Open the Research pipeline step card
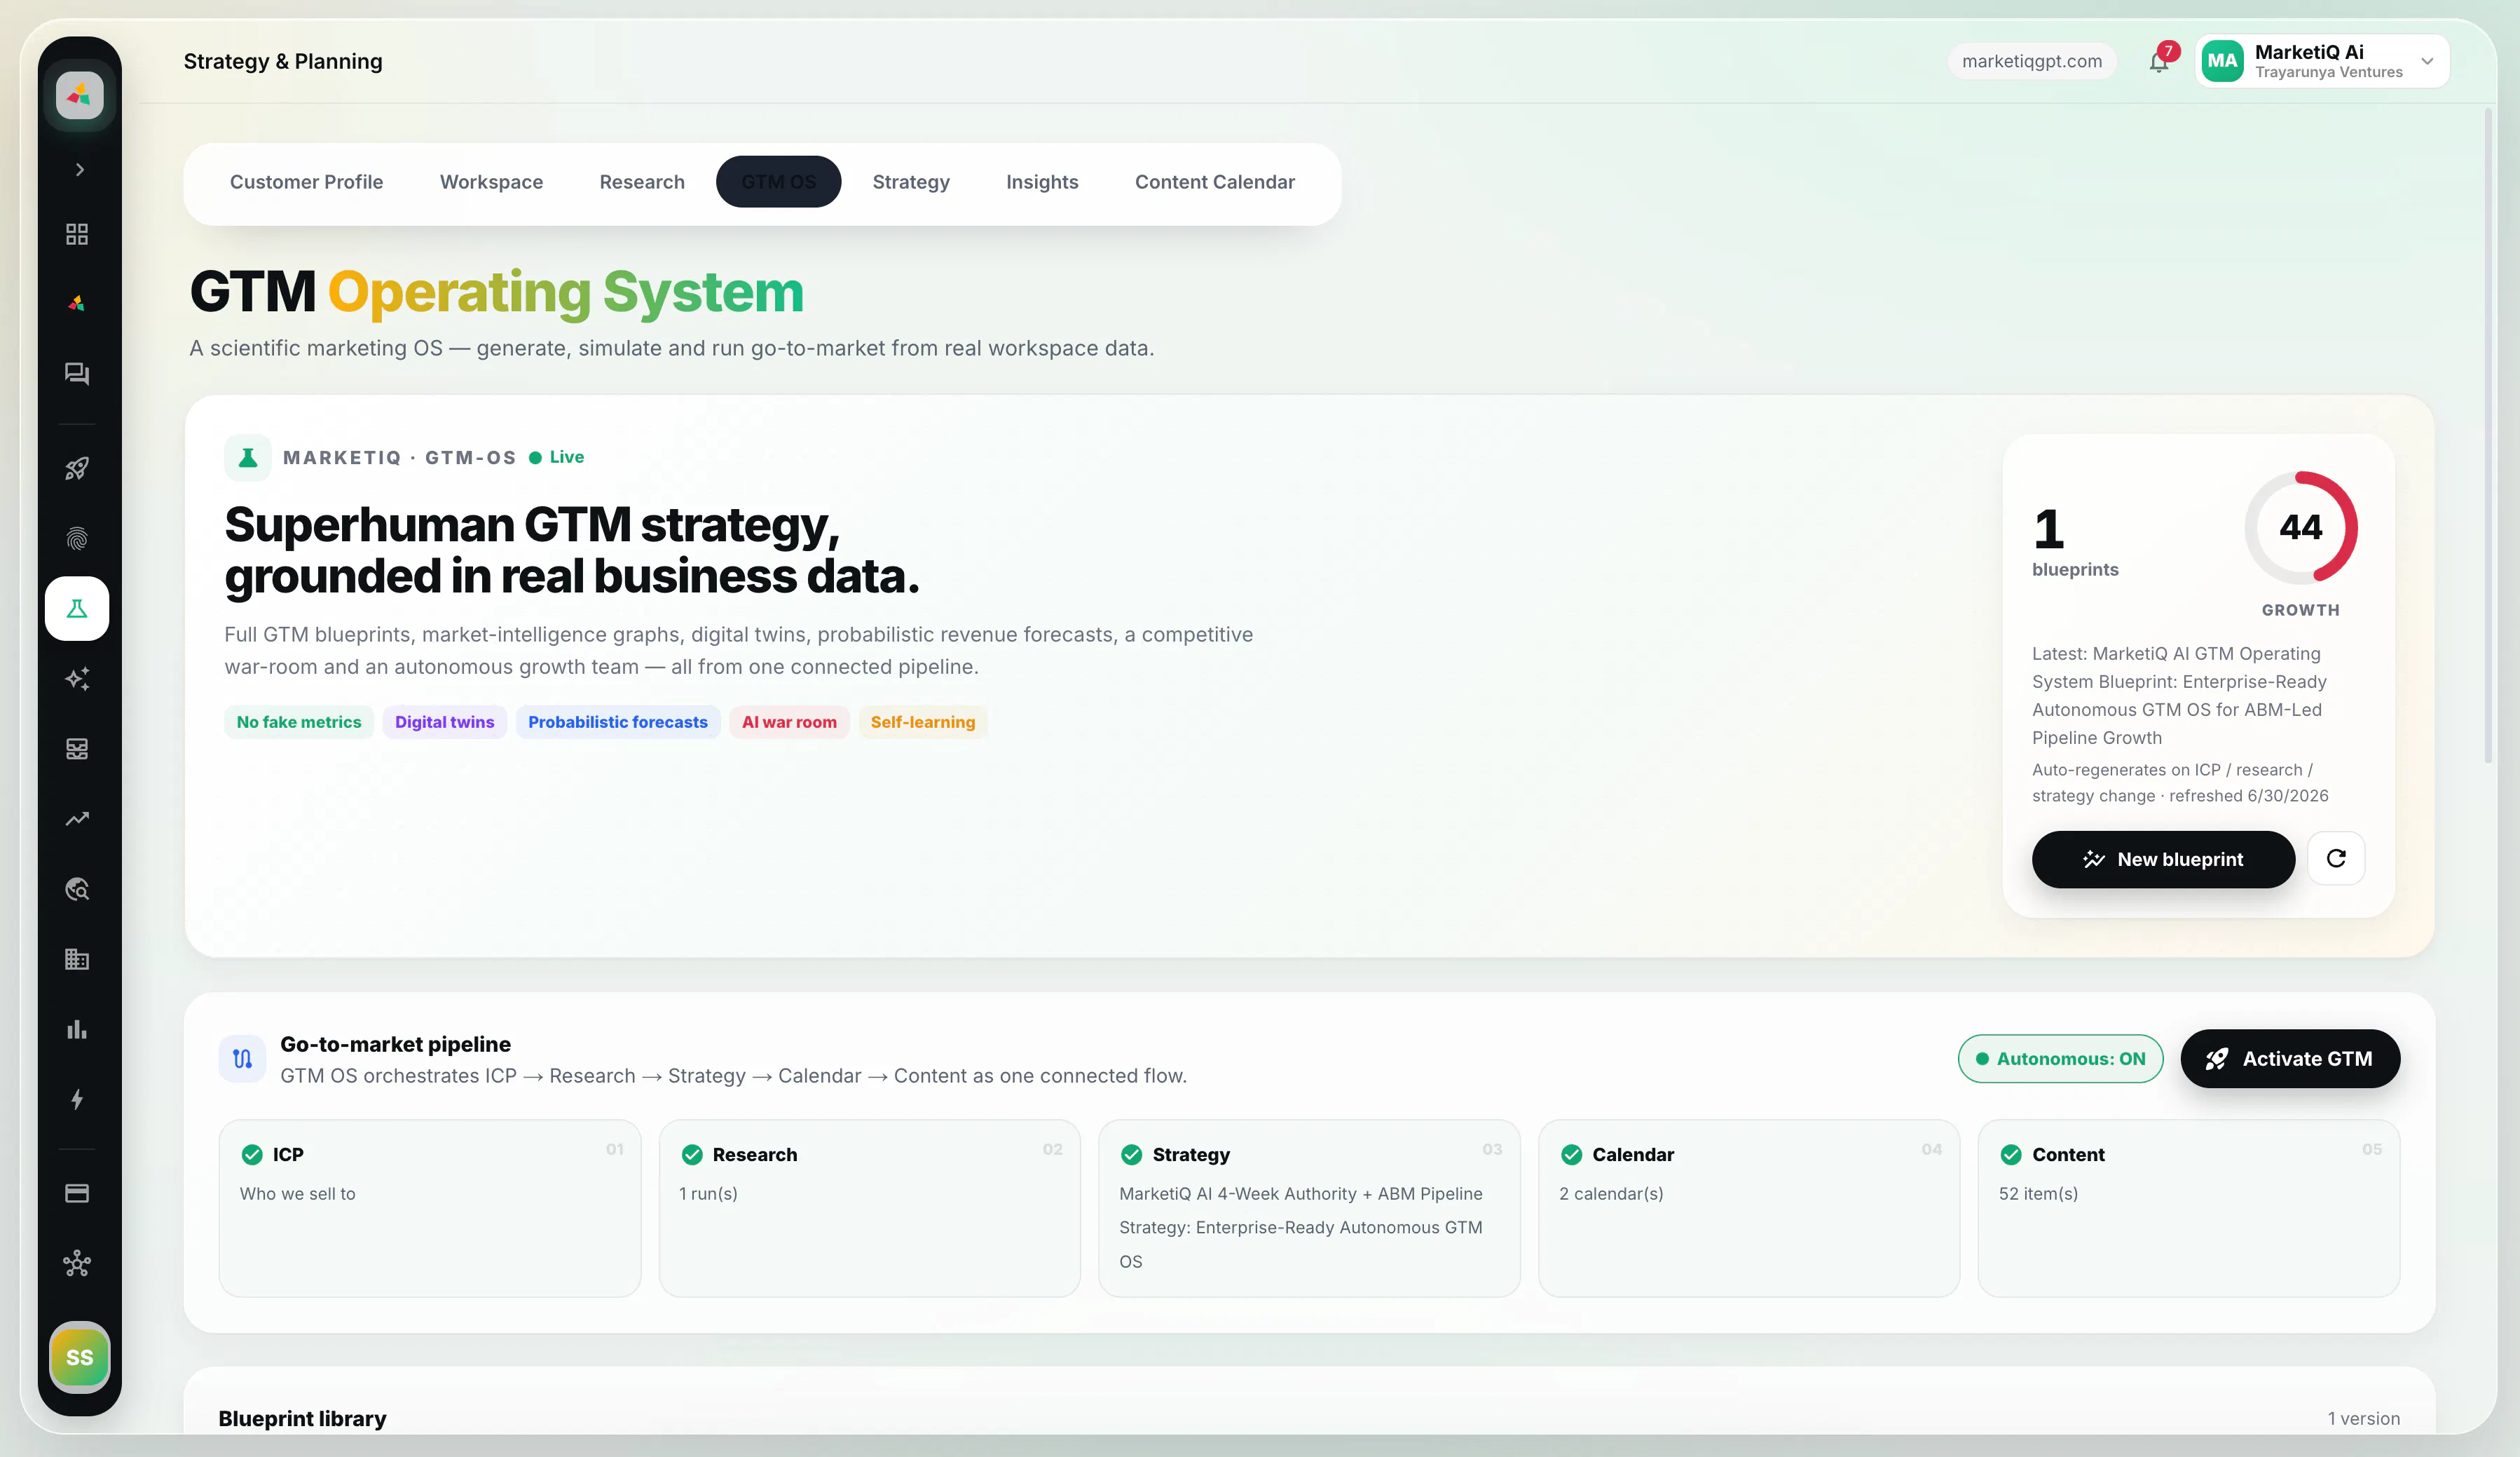 point(869,1208)
